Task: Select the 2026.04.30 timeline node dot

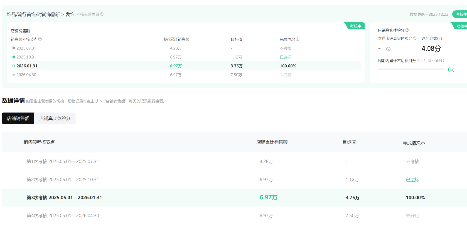Action: (x=14, y=75)
